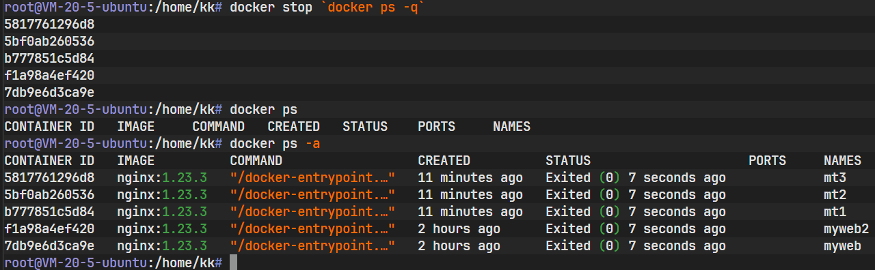Image resolution: width=875 pixels, height=270 pixels.
Task: Click the container ID 5817761296d8 in the table
Action: tap(49, 178)
